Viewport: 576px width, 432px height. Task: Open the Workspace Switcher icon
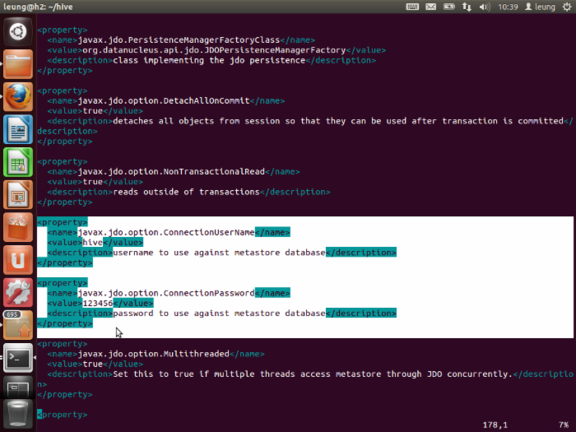(17, 387)
